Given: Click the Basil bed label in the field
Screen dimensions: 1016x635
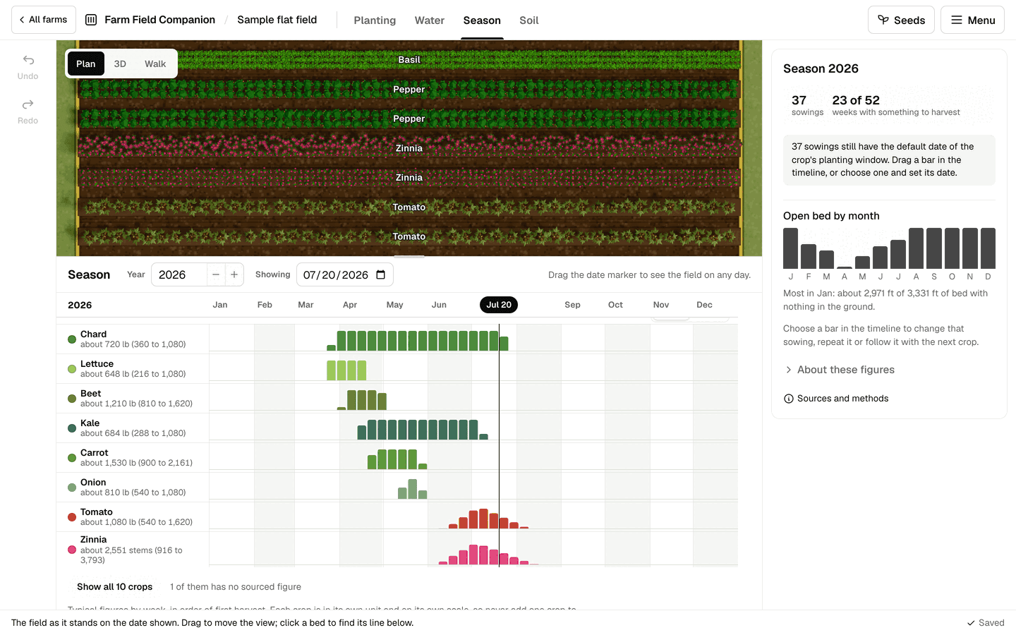Looking at the screenshot, I should pyautogui.click(x=409, y=60).
